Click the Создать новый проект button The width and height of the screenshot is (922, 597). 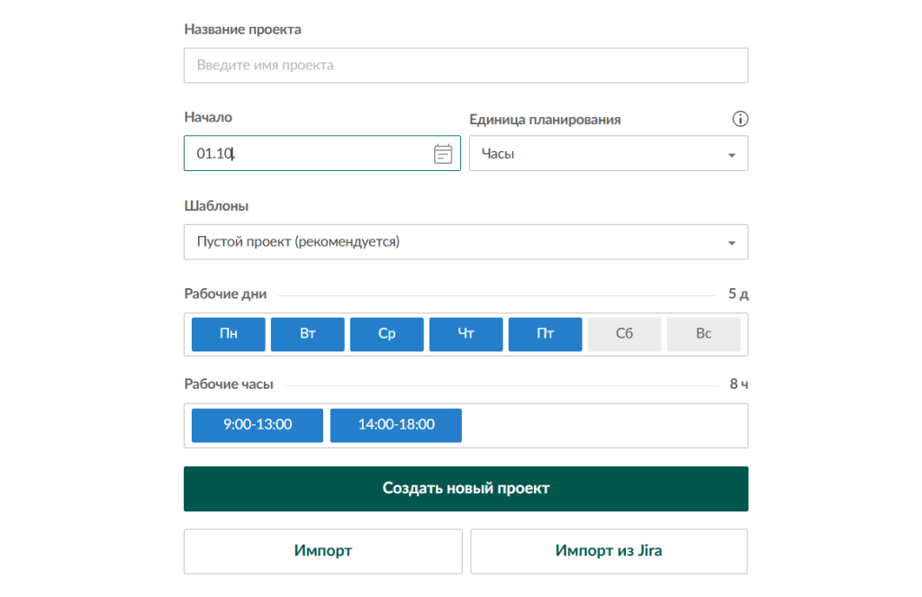466,488
